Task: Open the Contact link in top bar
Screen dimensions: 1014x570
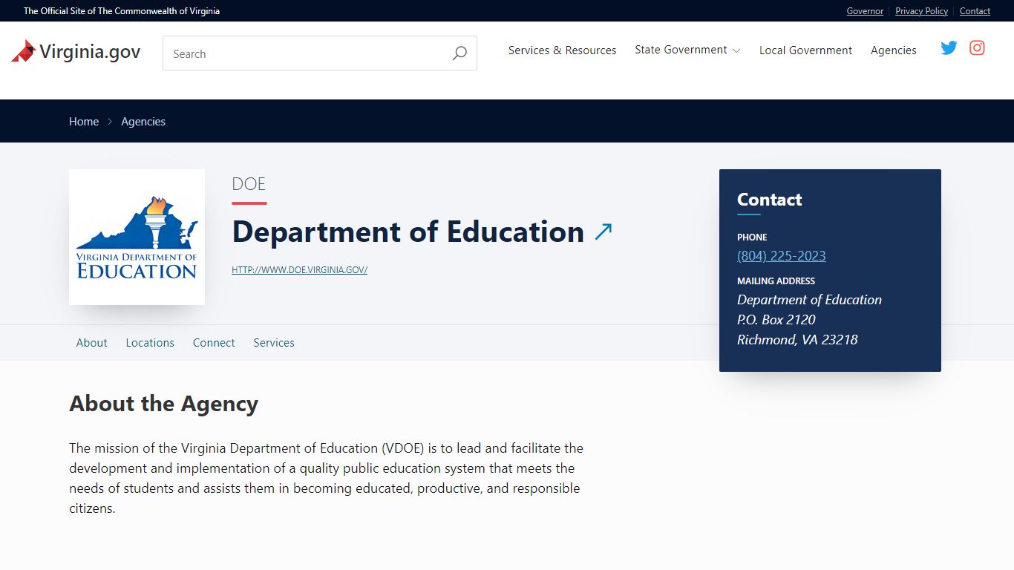Action: pyautogui.click(x=975, y=11)
